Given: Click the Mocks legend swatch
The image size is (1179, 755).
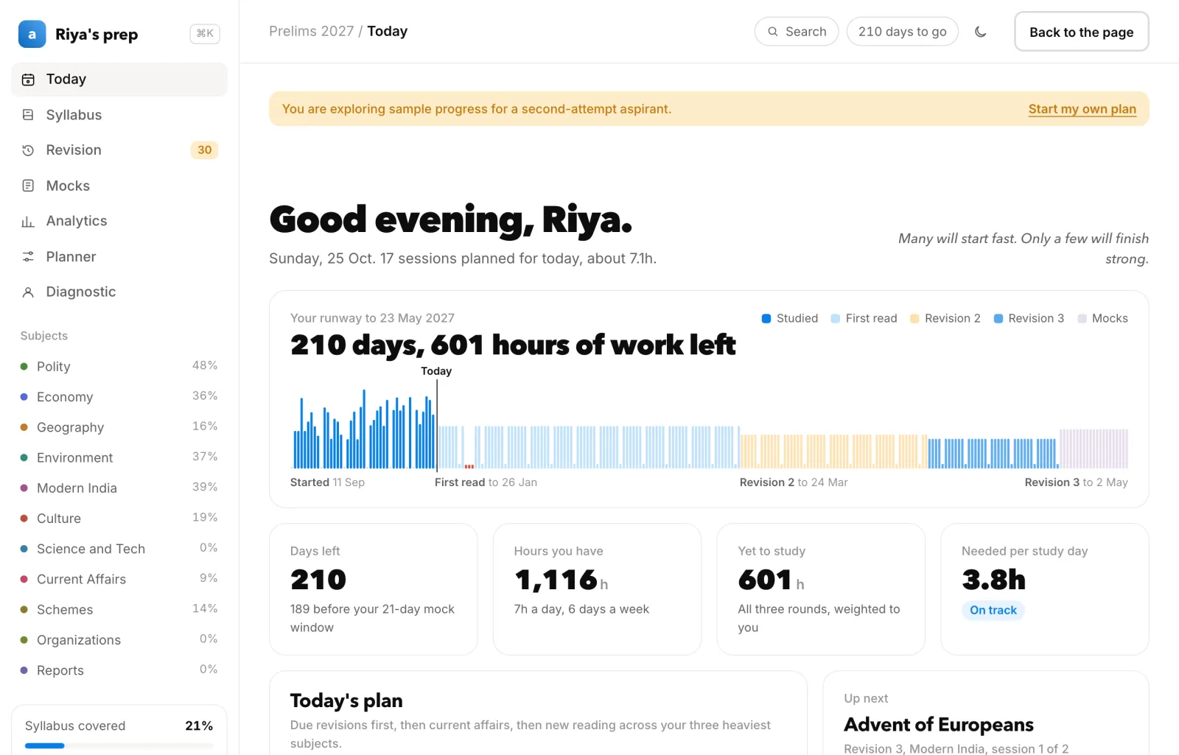Looking at the screenshot, I should coord(1082,318).
